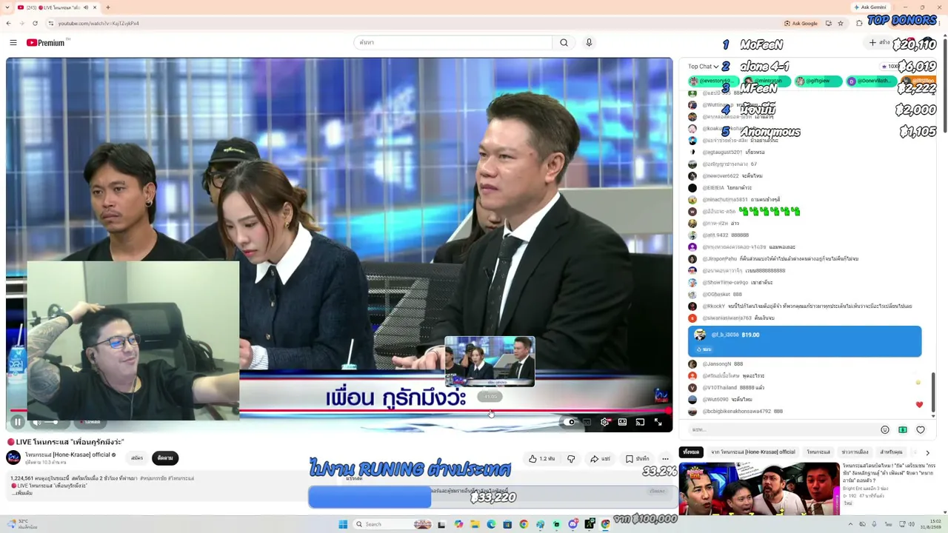Image resolution: width=948 pixels, height=533 pixels.
Task: Click the search magnifier button
Action: coord(564,43)
